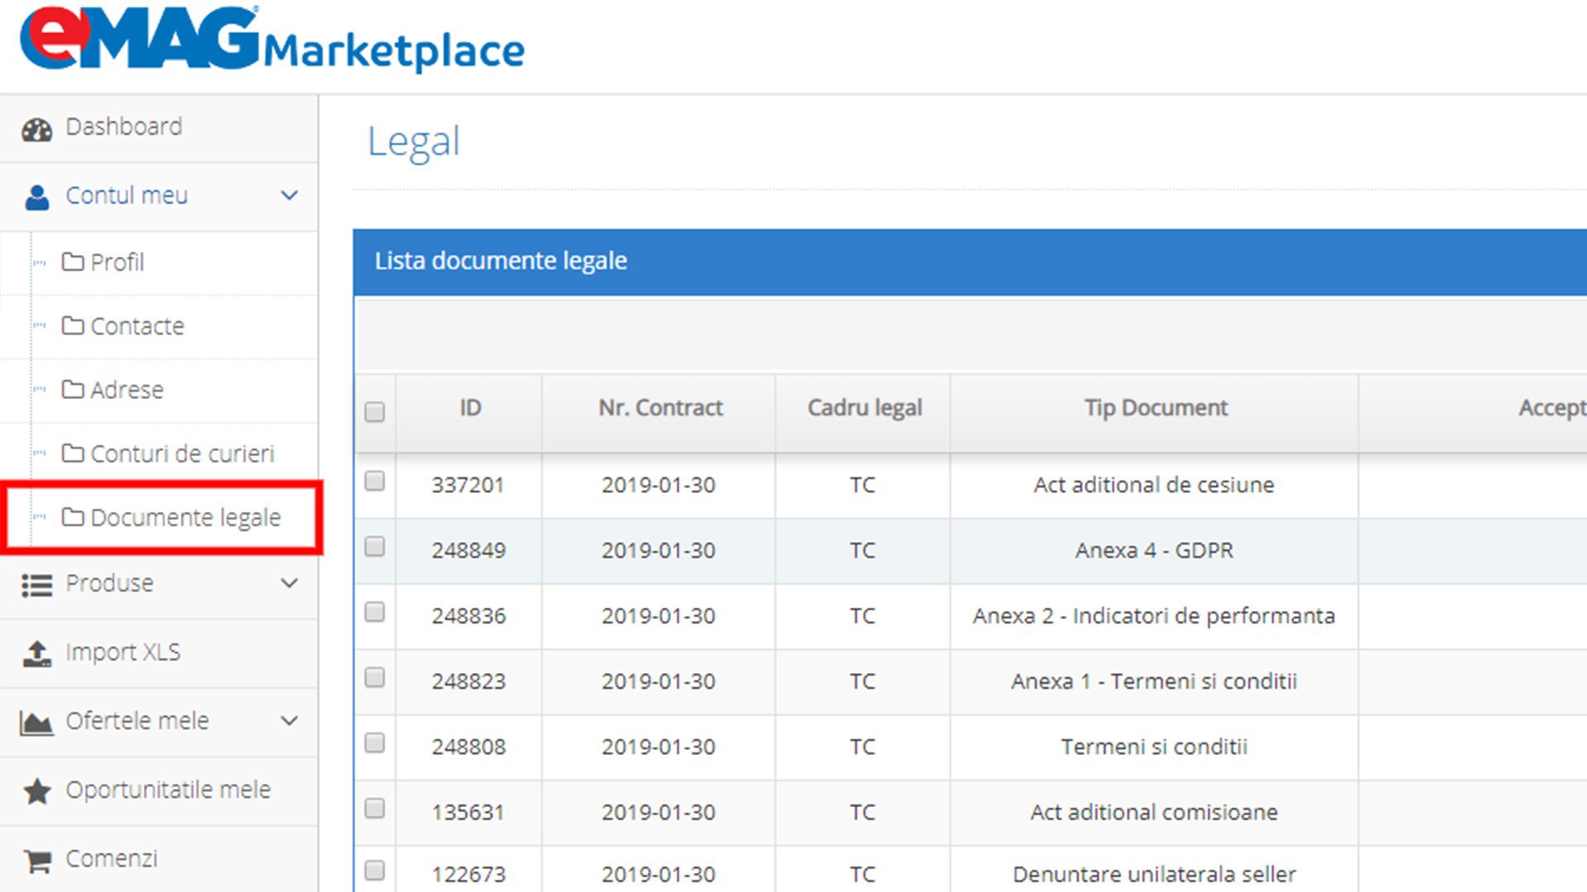Image resolution: width=1587 pixels, height=892 pixels.
Task: Select the folder icon beside Conturi de curieri
Action: click(x=74, y=453)
